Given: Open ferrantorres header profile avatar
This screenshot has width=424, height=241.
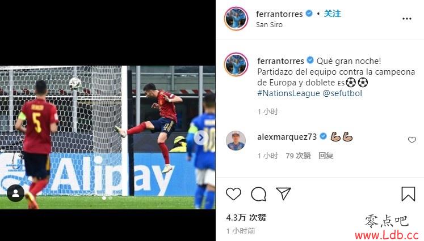Looking at the screenshot, I should [x=236, y=18].
